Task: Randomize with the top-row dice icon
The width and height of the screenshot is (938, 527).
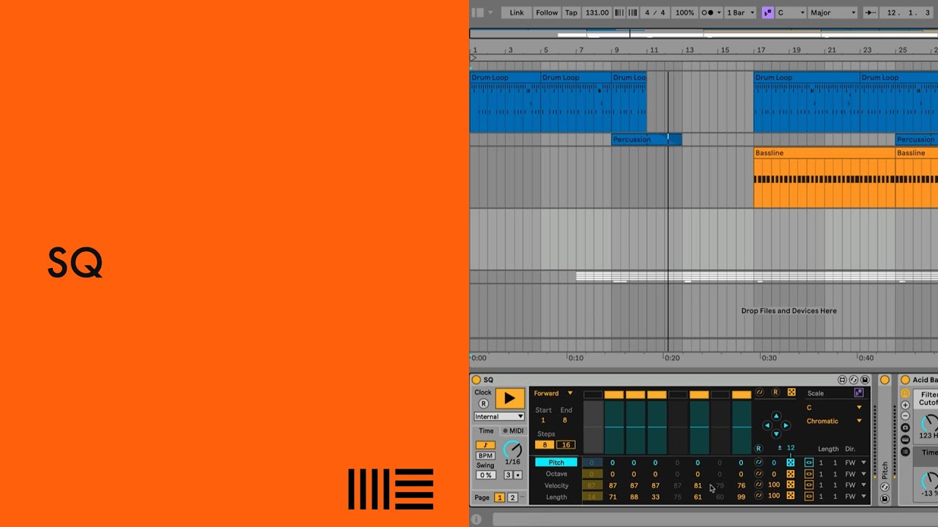Action: [791, 392]
